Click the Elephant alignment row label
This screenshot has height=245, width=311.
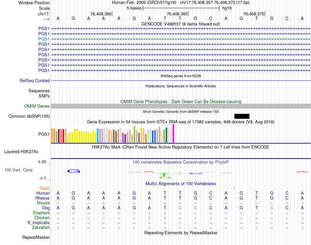[41, 213]
